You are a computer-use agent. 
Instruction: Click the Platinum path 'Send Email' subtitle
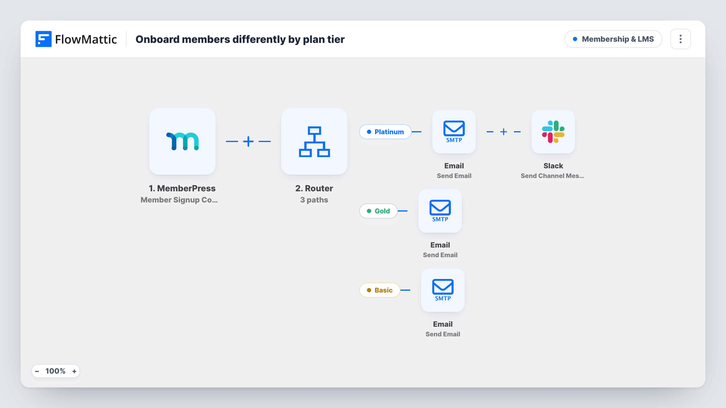point(454,176)
